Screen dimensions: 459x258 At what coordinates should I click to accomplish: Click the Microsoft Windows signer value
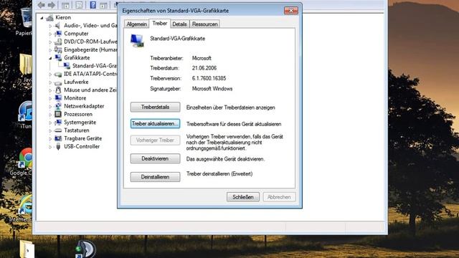pyautogui.click(x=212, y=89)
